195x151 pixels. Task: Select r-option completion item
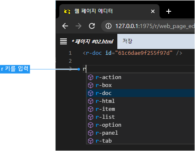(140, 125)
